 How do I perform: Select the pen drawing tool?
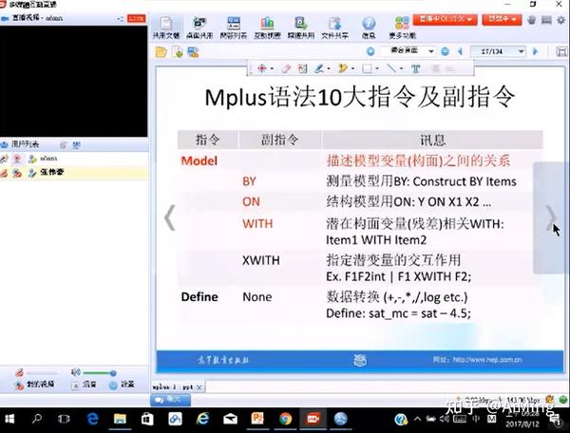coord(319,68)
